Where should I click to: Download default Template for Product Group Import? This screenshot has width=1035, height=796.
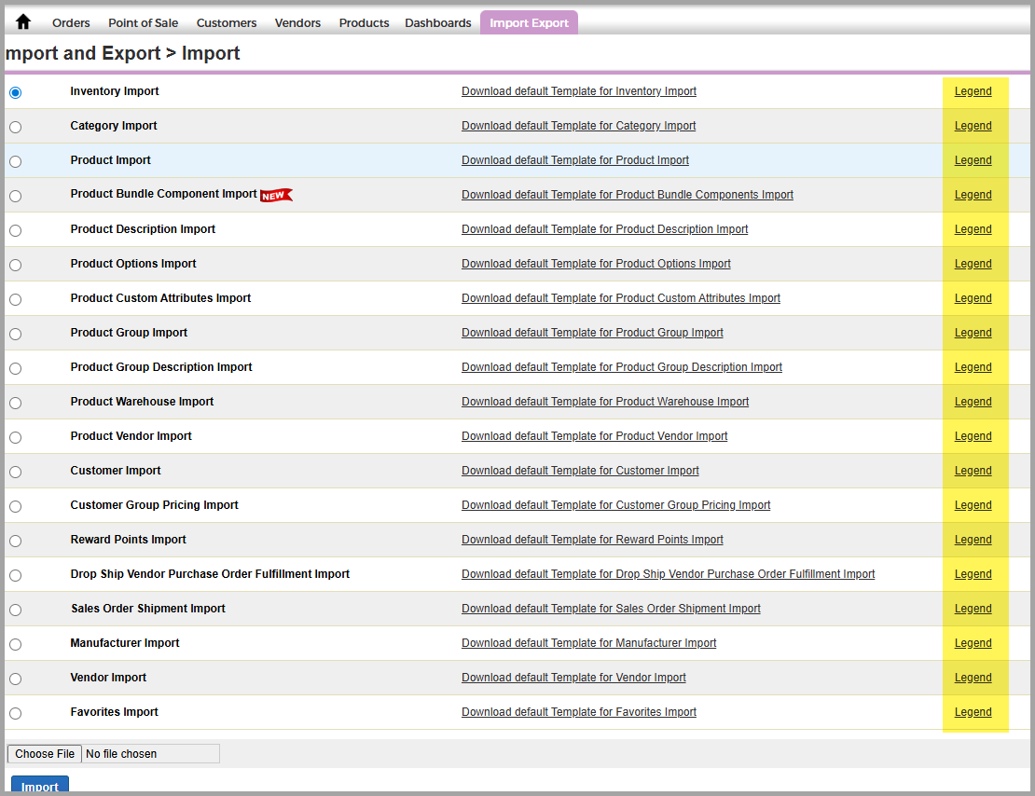[592, 333]
